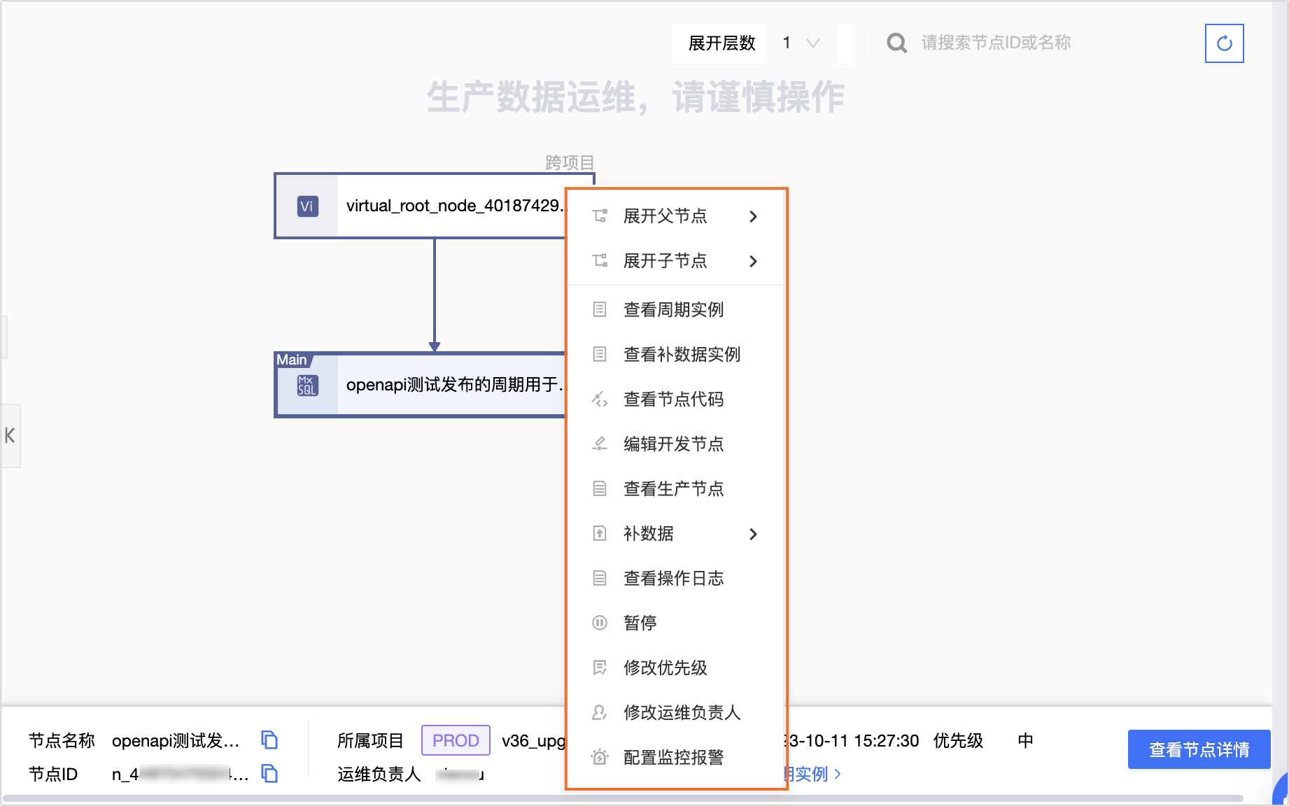Click the Main tag on the node

click(292, 360)
